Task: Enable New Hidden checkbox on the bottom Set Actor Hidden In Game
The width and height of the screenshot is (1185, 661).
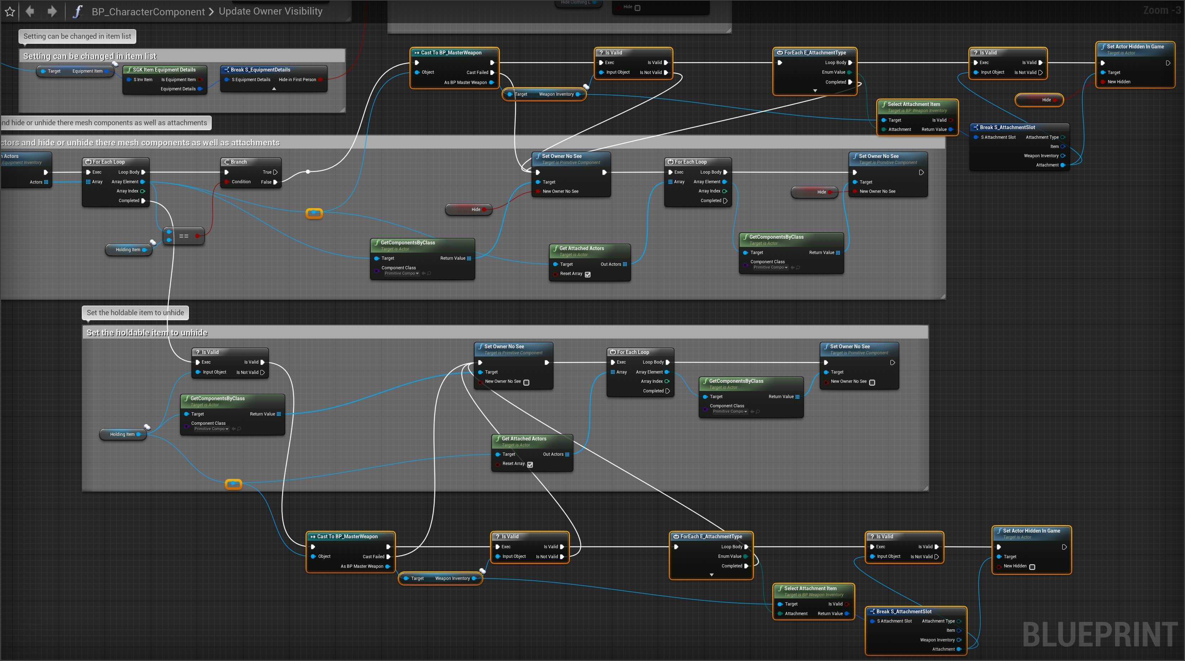Action: point(1032,567)
